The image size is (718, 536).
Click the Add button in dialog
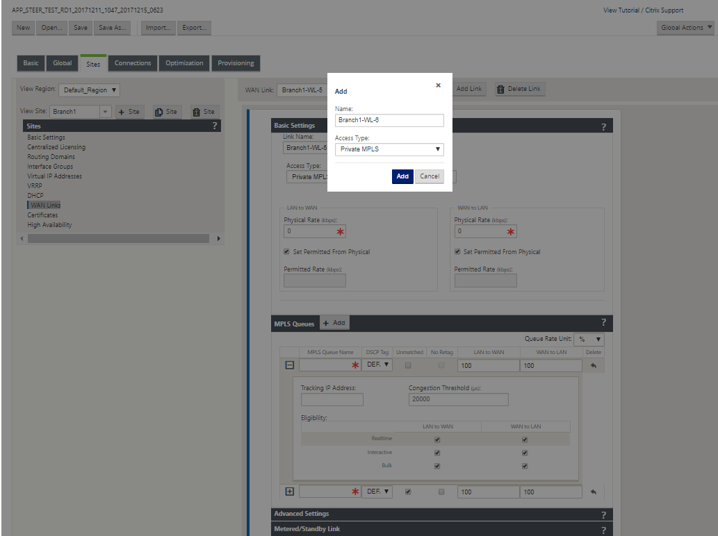click(402, 176)
